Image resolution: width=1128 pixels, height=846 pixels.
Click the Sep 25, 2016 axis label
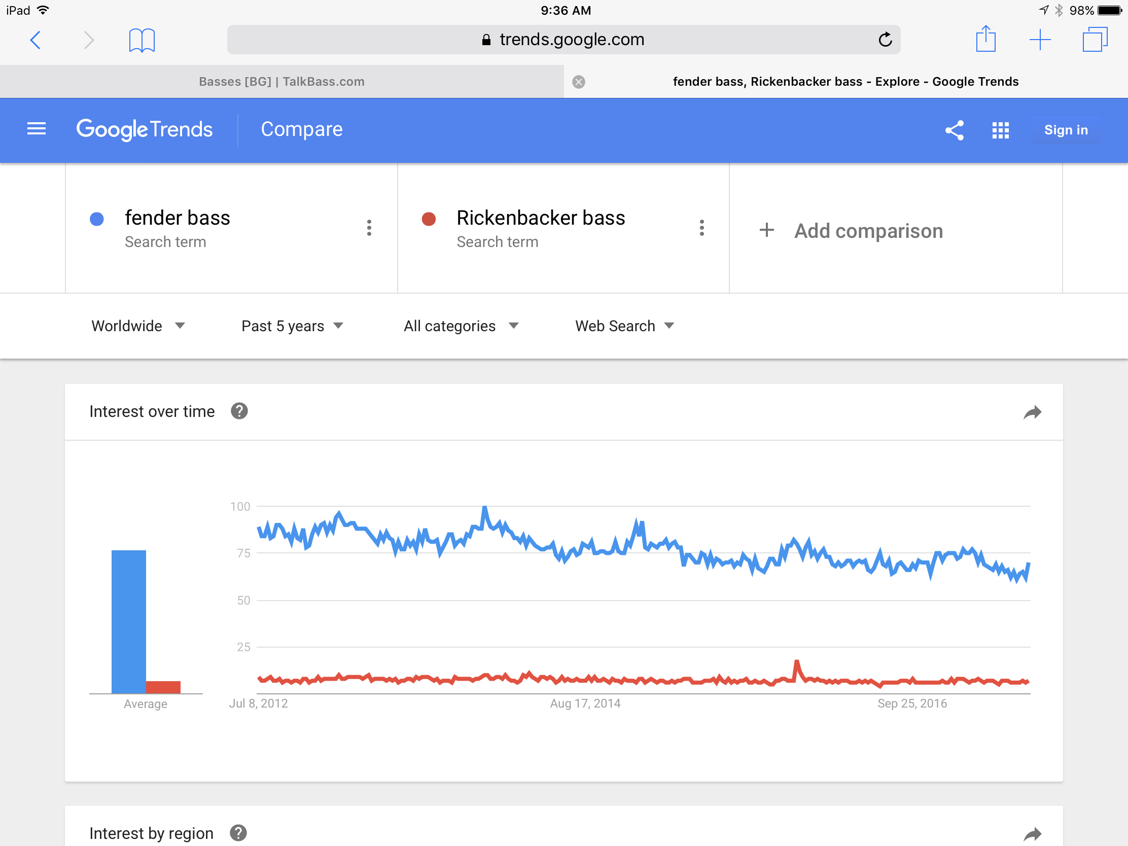[912, 703]
